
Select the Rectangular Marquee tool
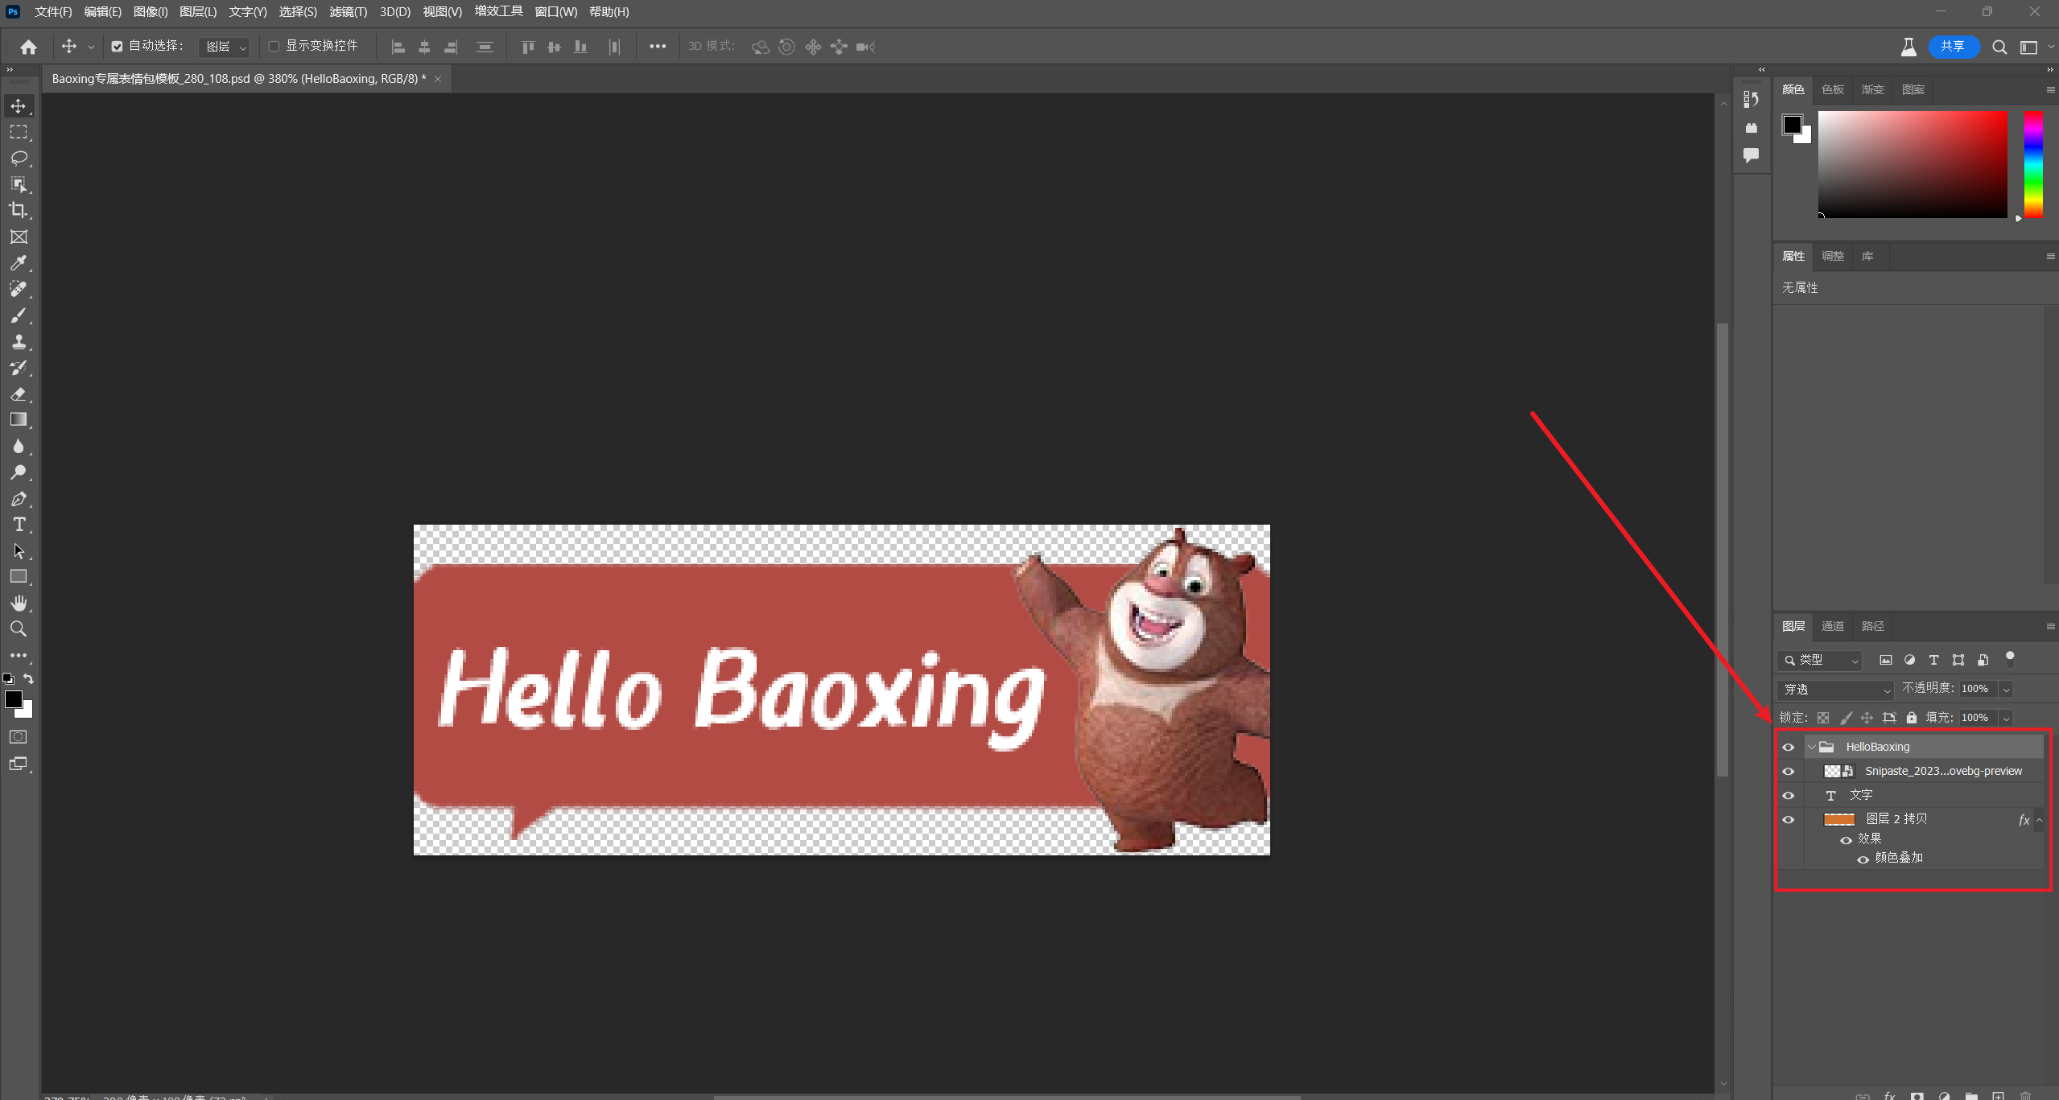[x=19, y=132]
